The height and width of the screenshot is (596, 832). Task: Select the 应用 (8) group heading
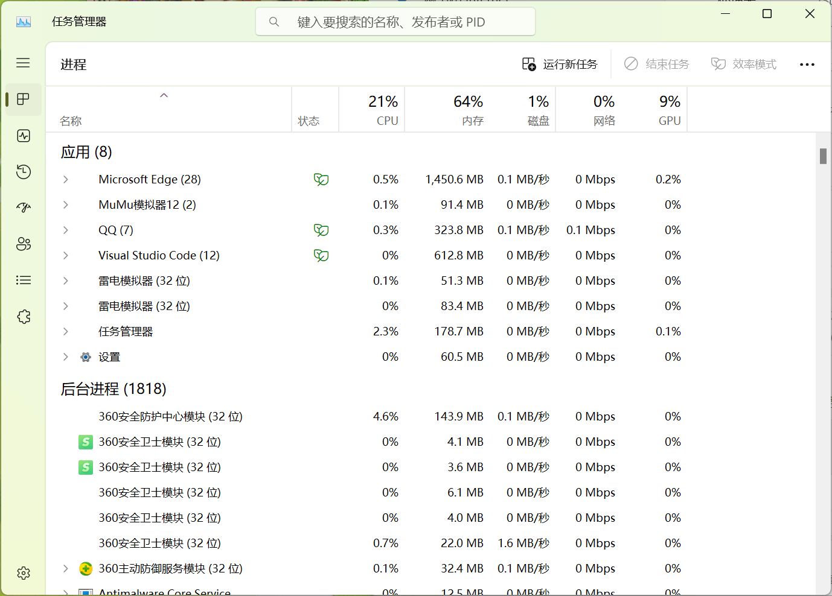(x=86, y=152)
